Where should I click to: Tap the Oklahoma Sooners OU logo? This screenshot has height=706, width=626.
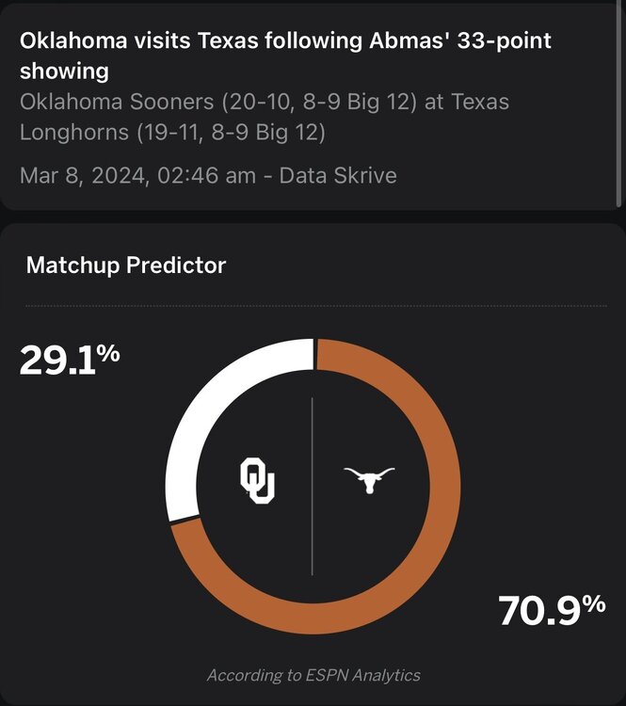click(x=257, y=480)
